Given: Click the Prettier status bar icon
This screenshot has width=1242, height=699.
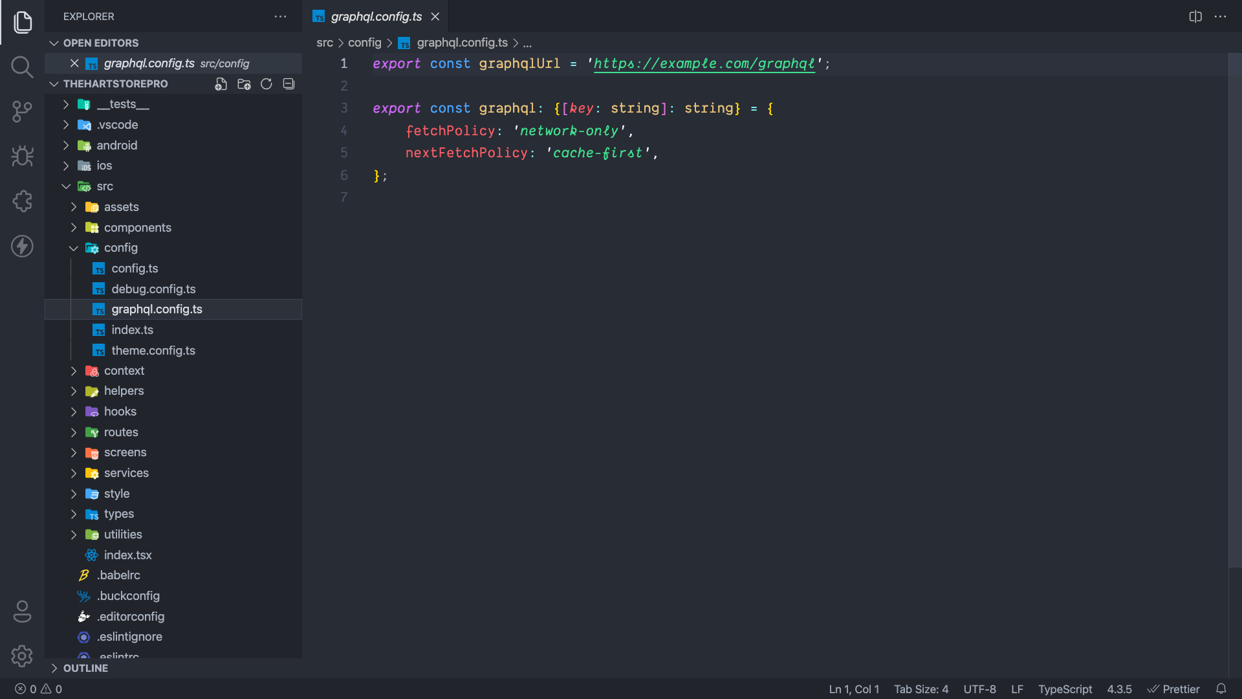Looking at the screenshot, I should 1173,689.
